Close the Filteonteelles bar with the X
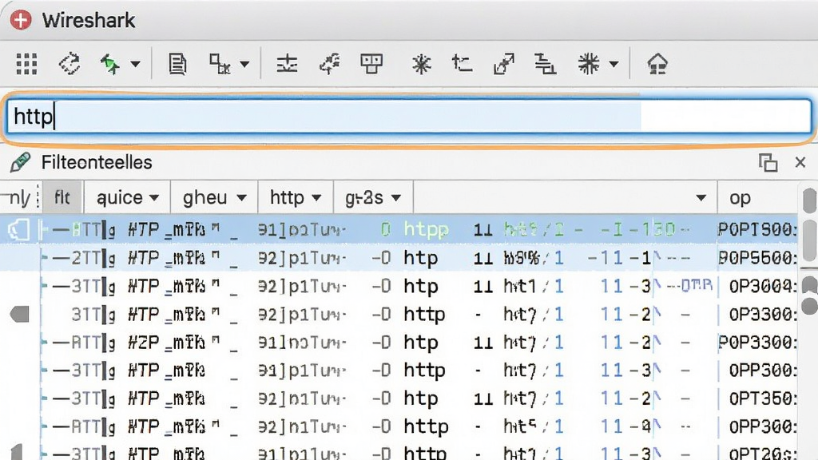Image resolution: width=818 pixels, height=460 pixels. pos(800,162)
